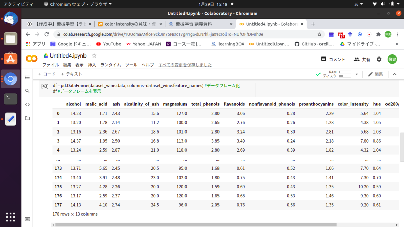The image size is (404, 227).
Task: Open the network status icon in top bar
Action: pyautogui.click(x=375, y=4)
